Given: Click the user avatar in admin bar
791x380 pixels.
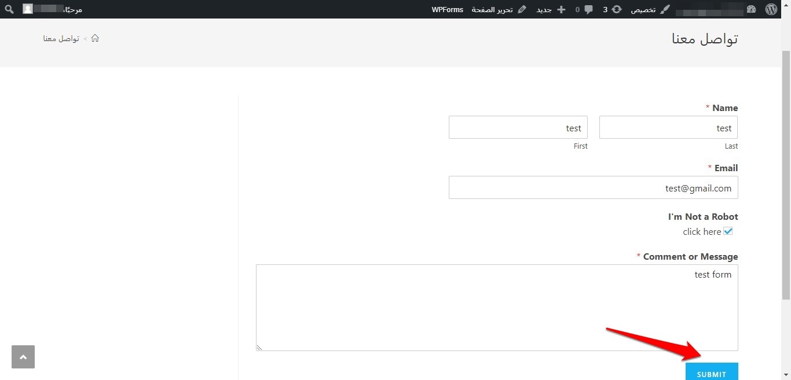Looking at the screenshot, I should 28,9.
